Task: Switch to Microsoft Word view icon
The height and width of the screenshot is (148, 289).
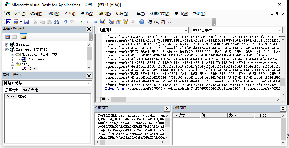Action: [9, 22]
